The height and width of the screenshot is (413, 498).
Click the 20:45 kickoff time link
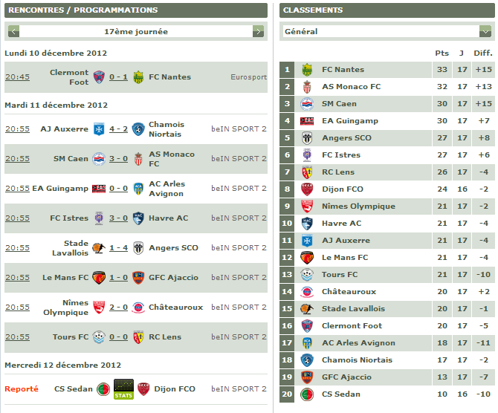[x=18, y=77]
